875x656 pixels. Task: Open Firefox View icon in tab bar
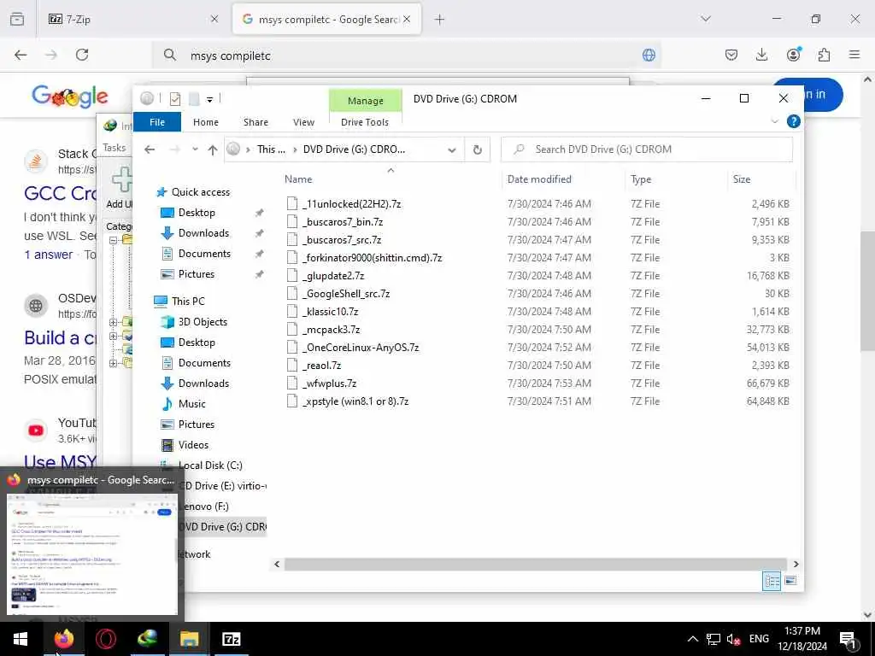[x=17, y=19]
